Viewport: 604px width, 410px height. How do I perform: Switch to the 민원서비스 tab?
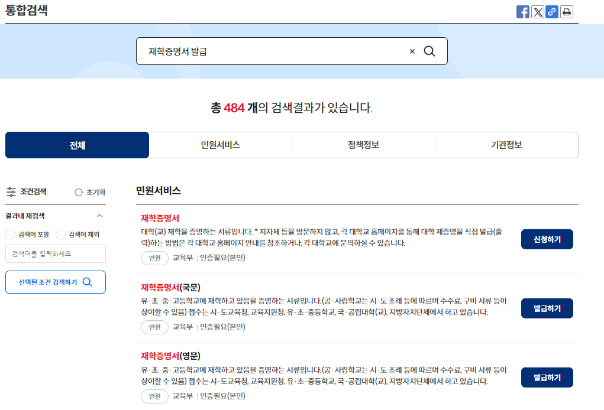(219, 145)
